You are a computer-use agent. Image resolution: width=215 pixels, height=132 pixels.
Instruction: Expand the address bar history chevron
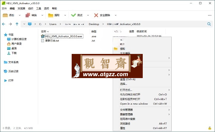coord(24,24)
